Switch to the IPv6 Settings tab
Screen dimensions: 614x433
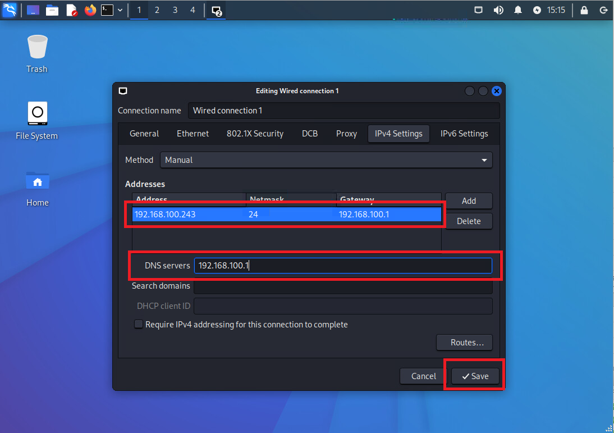464,134
